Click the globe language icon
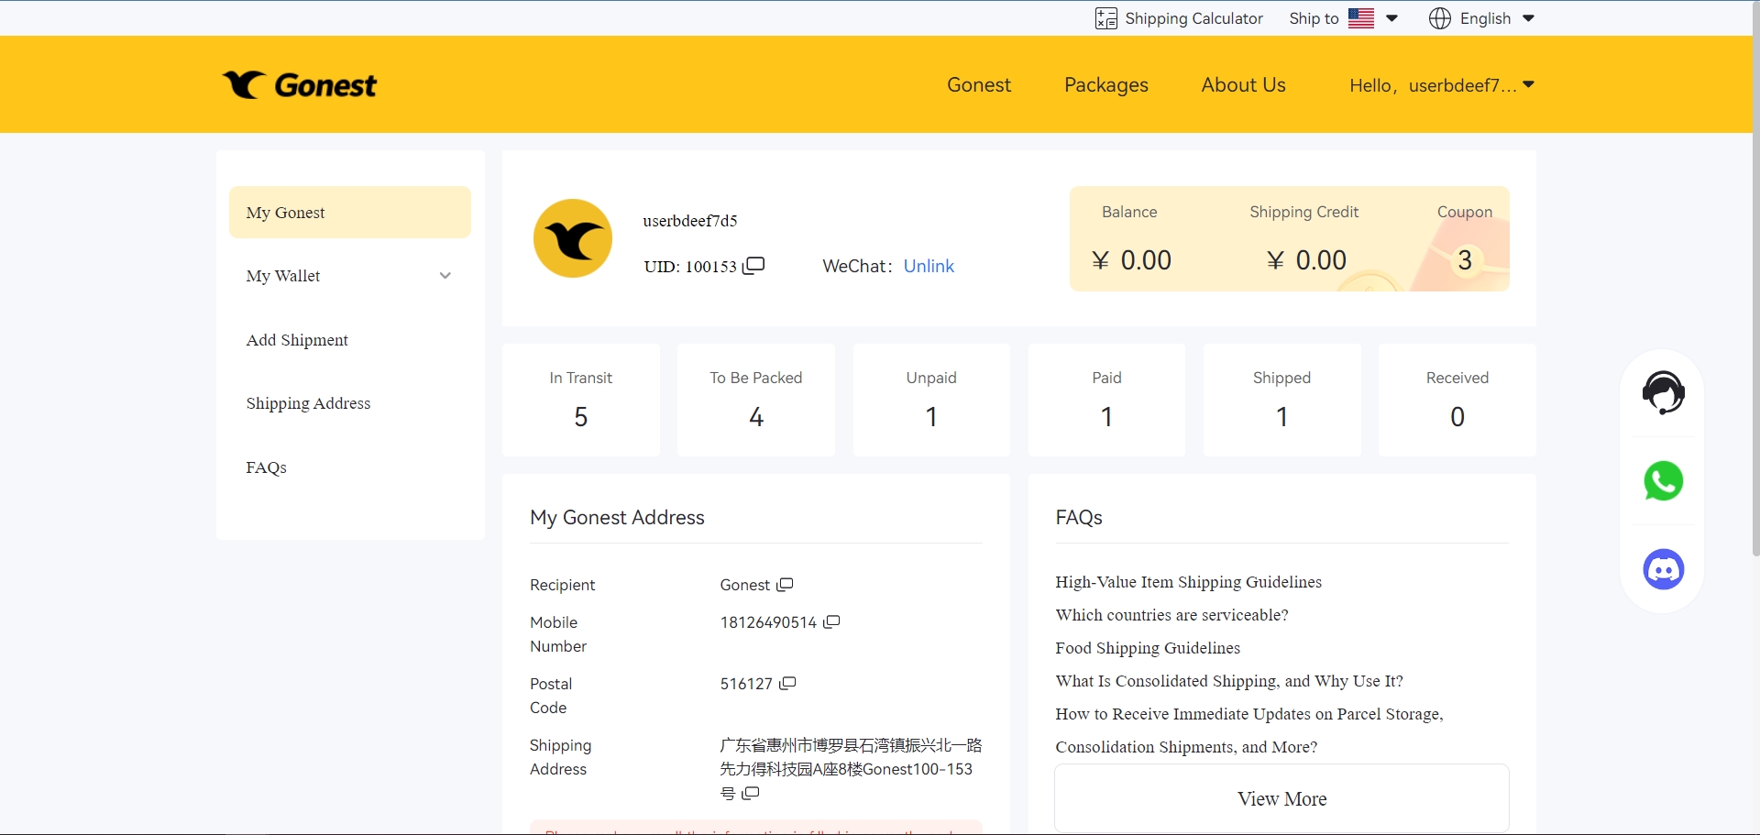Viewport: 1760px width, 835px height. click(1439, 18)
